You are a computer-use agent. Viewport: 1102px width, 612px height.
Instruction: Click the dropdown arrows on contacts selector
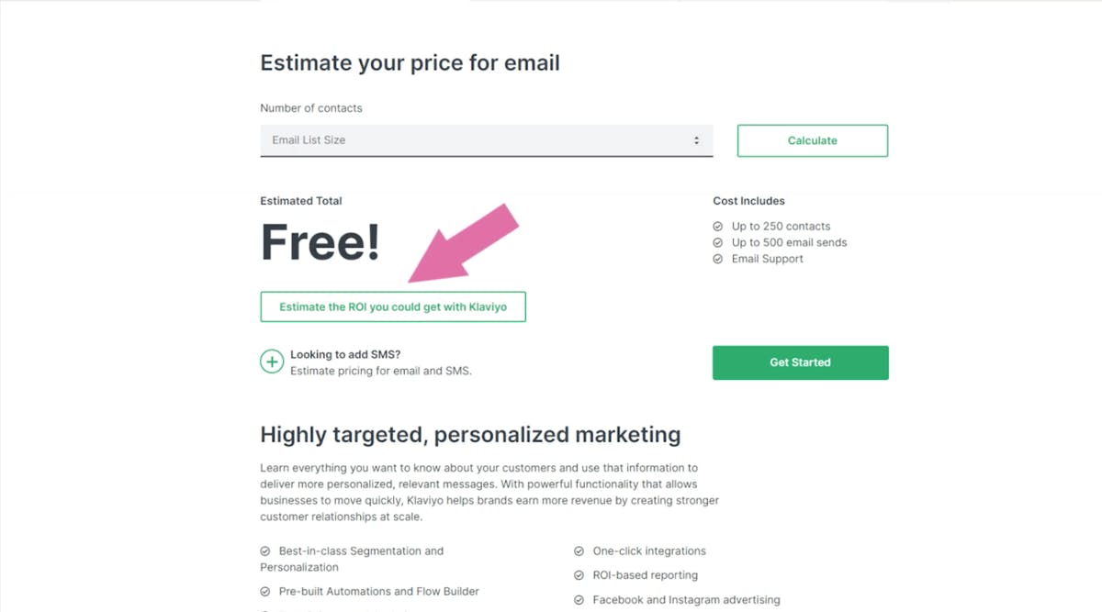pos(696,140)
